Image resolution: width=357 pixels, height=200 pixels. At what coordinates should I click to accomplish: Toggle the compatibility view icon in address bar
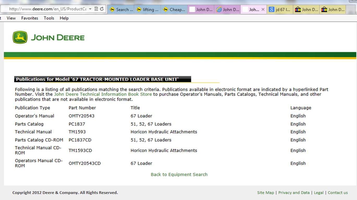96,9
